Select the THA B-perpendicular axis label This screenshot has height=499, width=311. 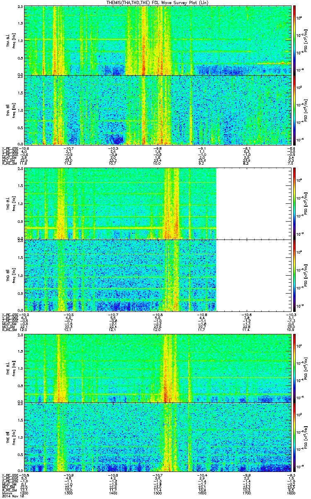click(x=8, y=40)
